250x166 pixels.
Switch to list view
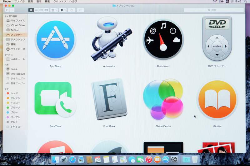click(36, 10)
